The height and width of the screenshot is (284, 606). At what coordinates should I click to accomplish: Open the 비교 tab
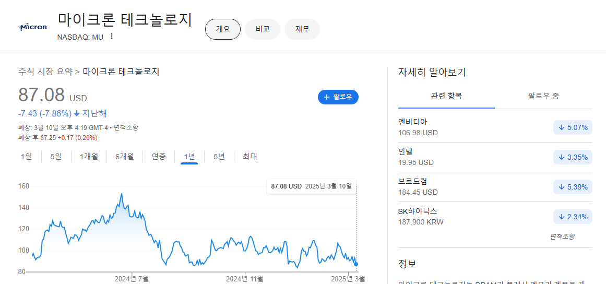pyautogui.click(x=263, y=29)
